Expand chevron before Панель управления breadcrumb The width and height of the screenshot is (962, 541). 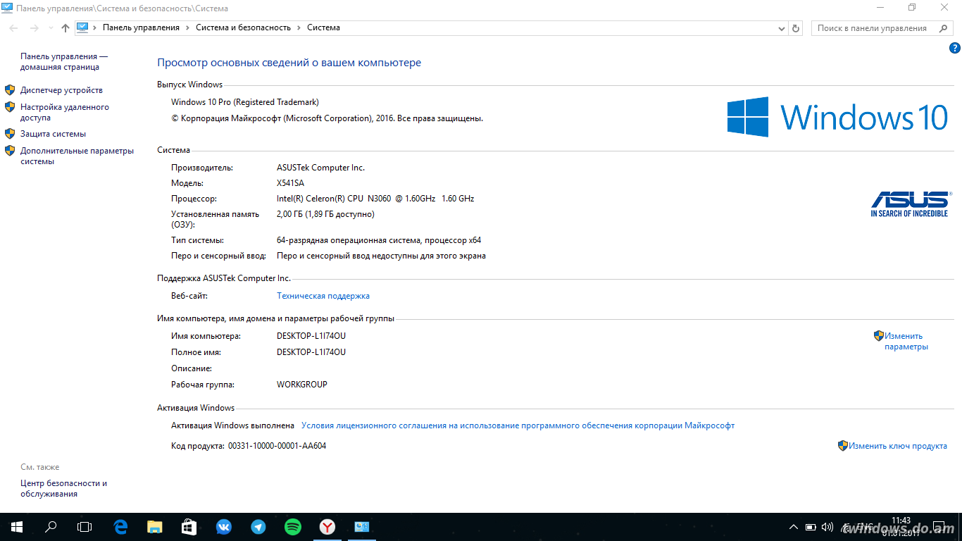click(95, 27)
